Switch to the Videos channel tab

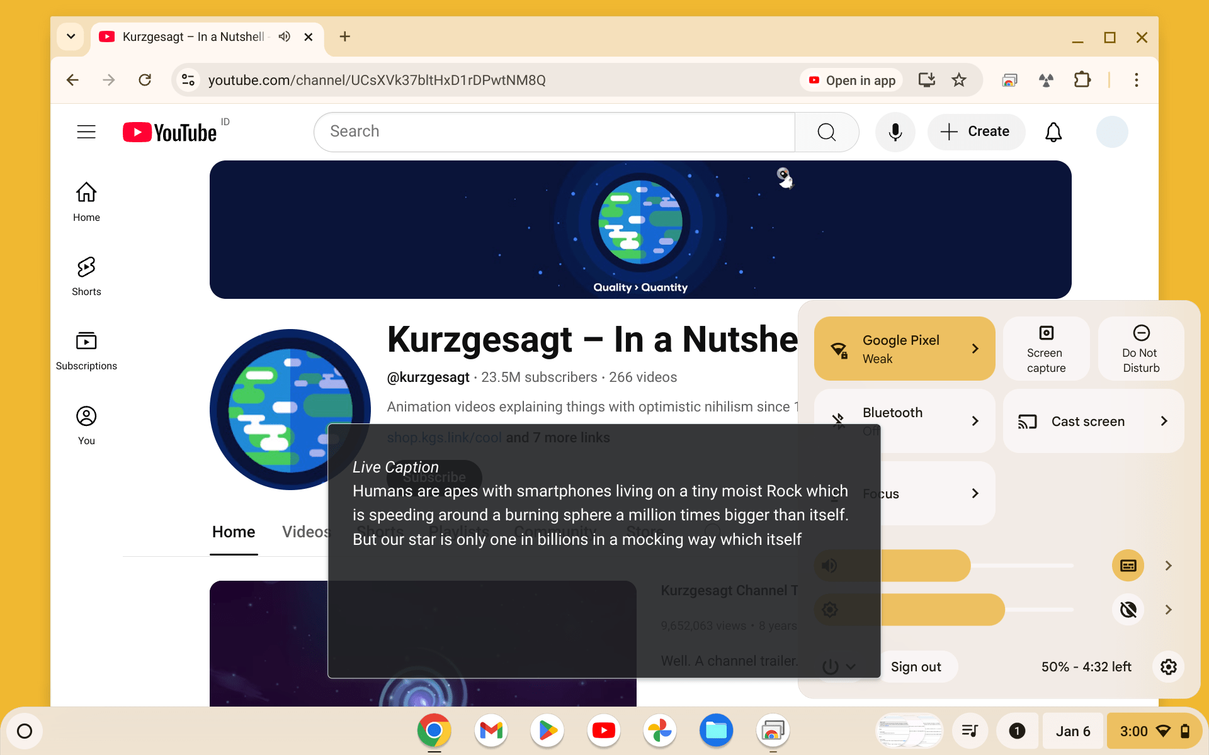coord(307,532)
